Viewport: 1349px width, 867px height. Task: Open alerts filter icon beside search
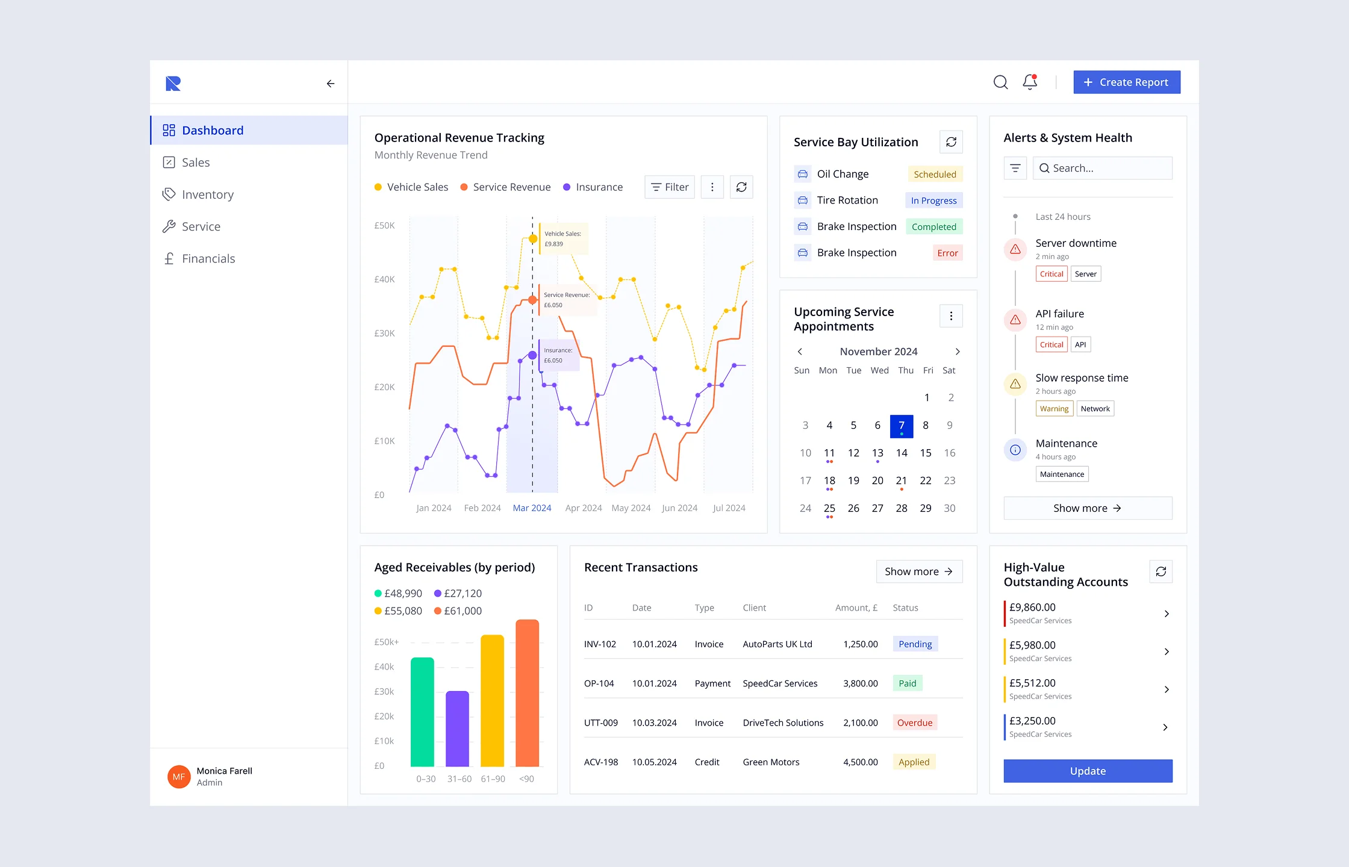[1015, 168]
